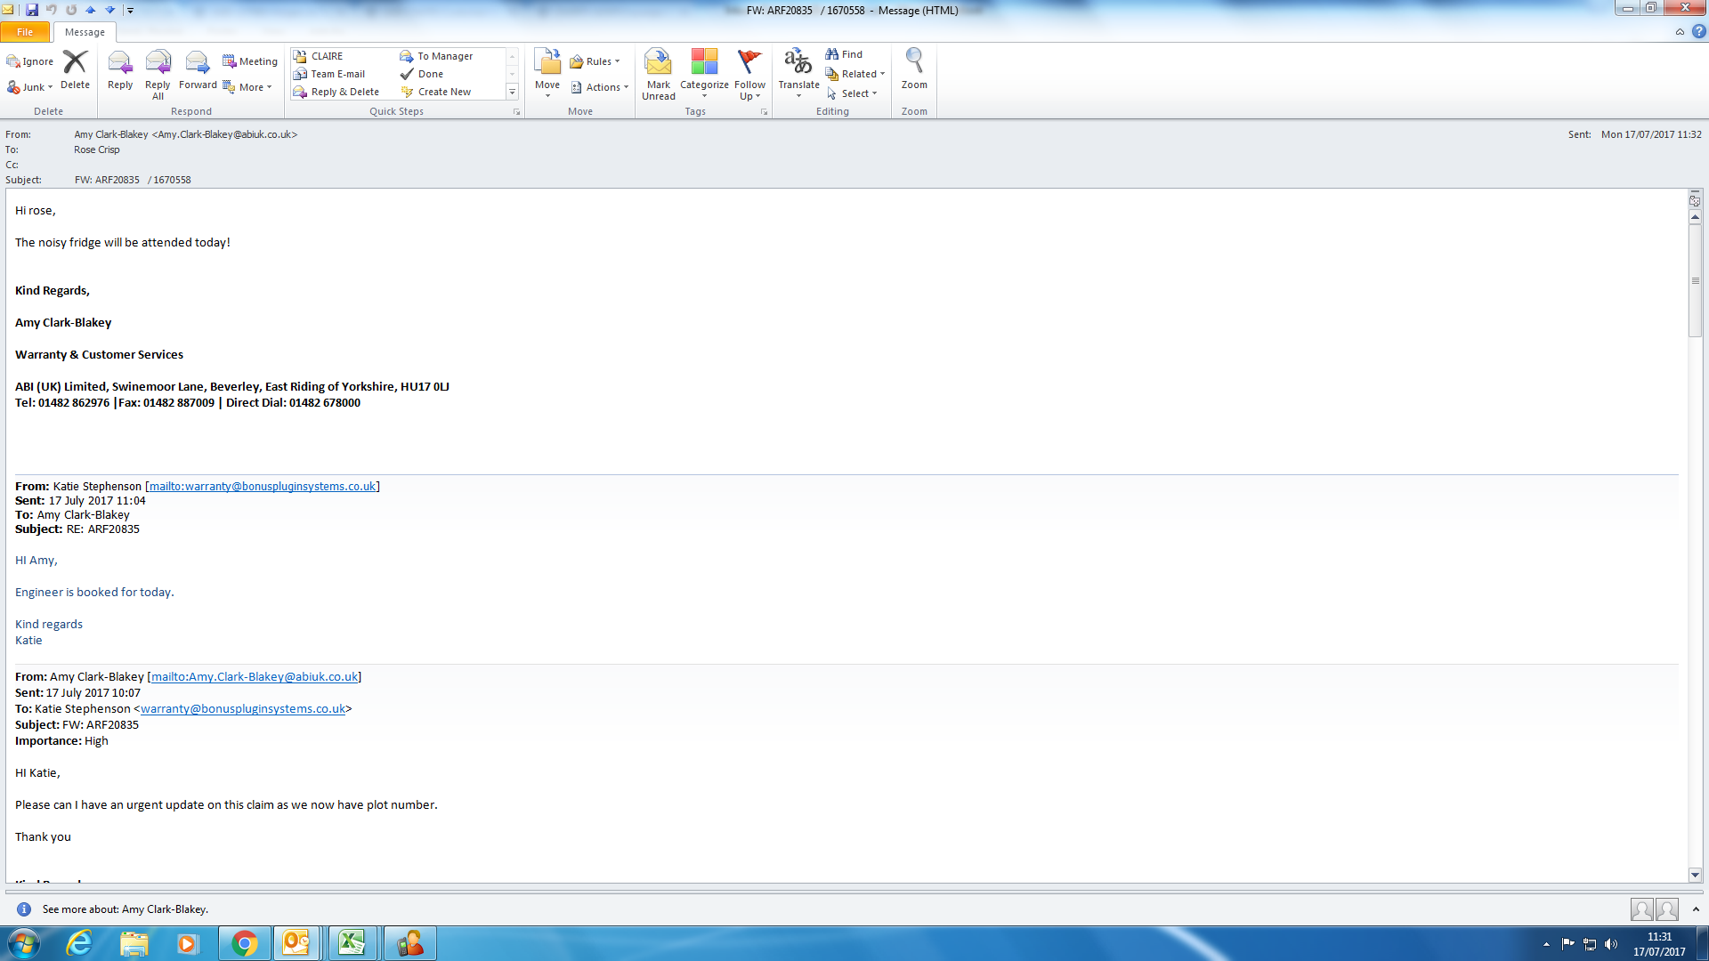The height and width of the screenshot is (961, 1709).
Task: Select the Message ribbon tab
Action: click(x=85, y=32)
